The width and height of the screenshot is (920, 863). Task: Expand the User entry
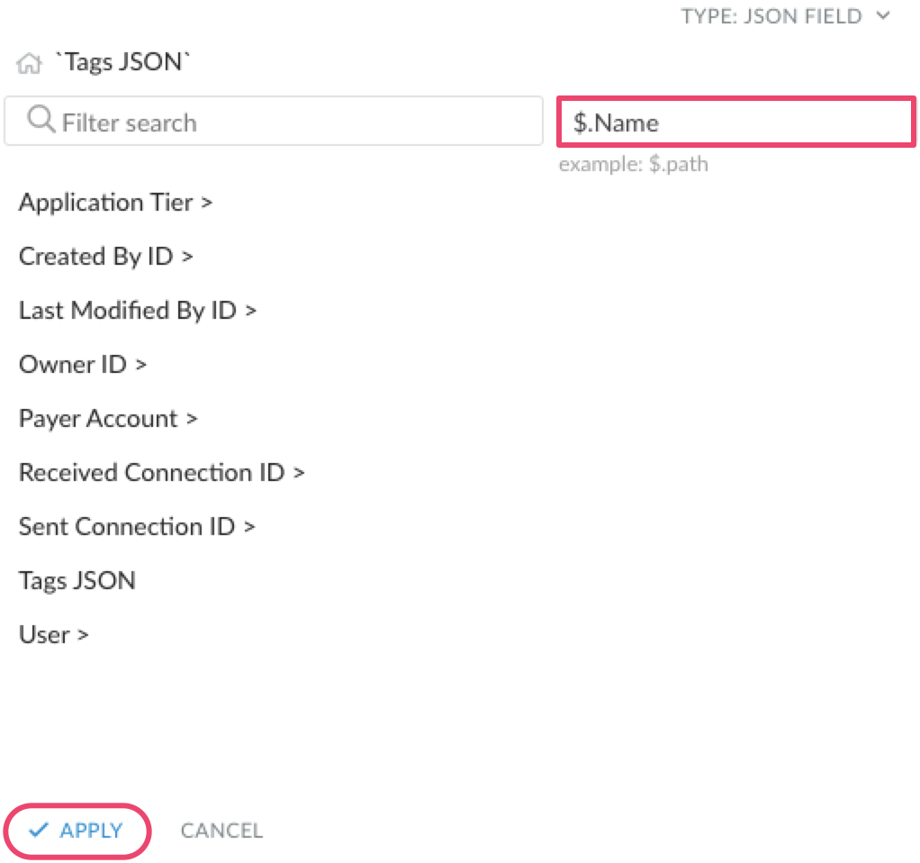click(x=53, y=634)
